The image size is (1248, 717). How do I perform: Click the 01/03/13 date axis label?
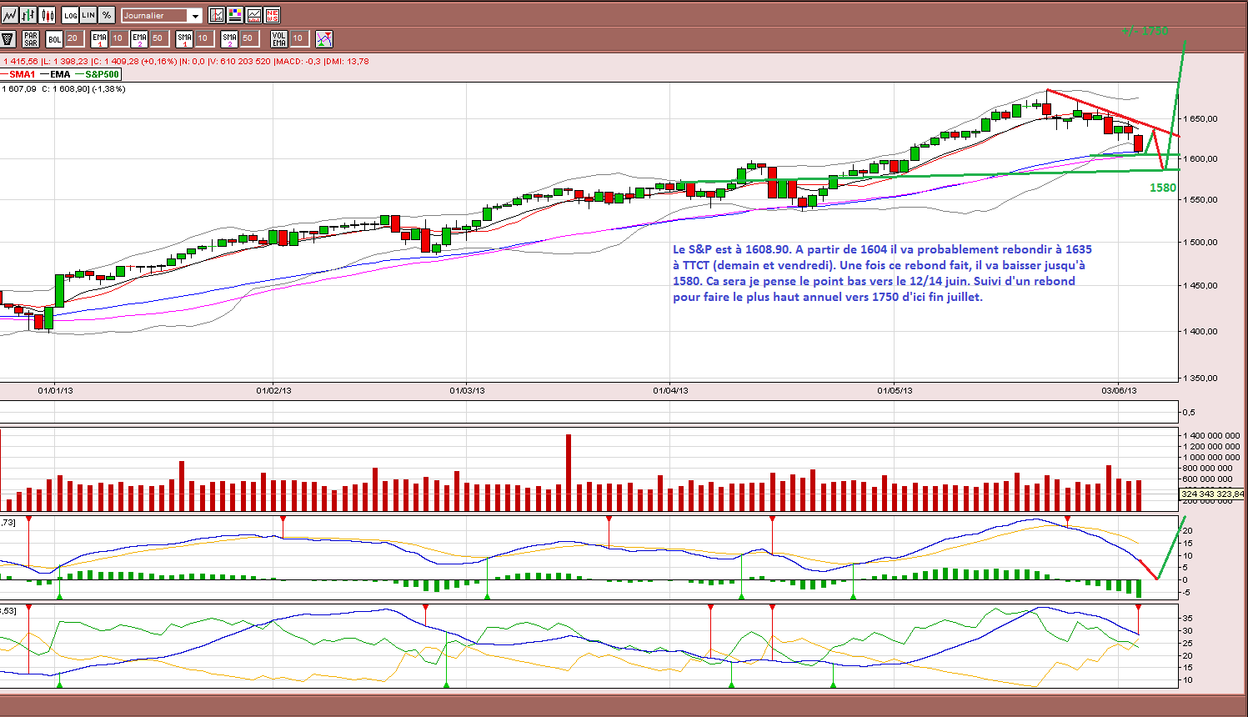click(467, 390)
